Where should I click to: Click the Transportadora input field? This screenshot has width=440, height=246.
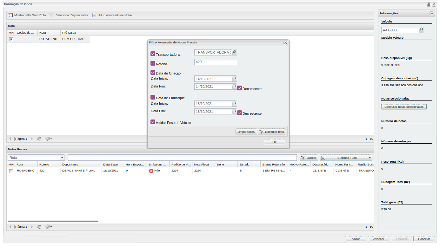coord(213,52)
